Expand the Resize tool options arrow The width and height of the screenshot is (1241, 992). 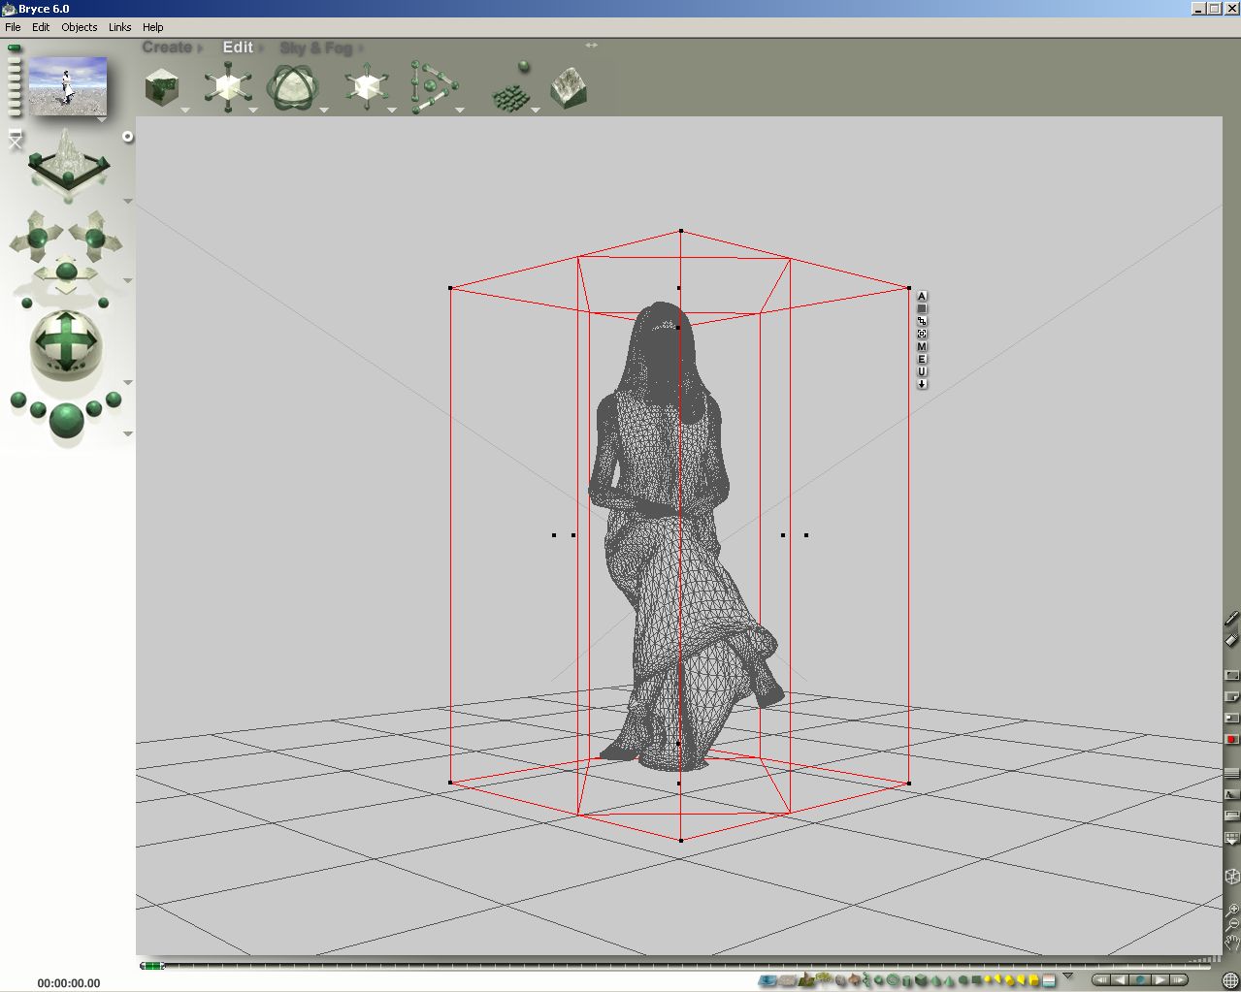253,111
